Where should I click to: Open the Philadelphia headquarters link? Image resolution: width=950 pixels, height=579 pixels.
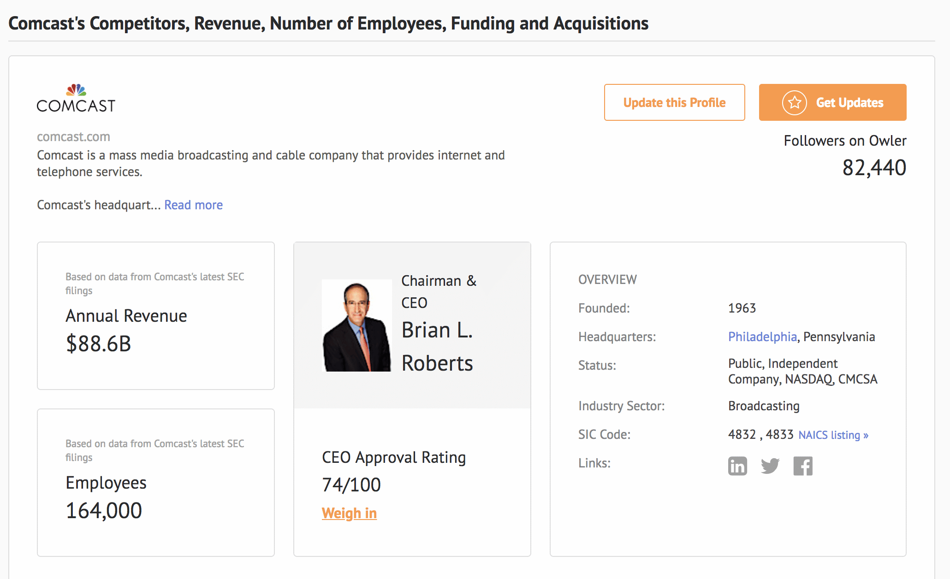coord(762,337)
